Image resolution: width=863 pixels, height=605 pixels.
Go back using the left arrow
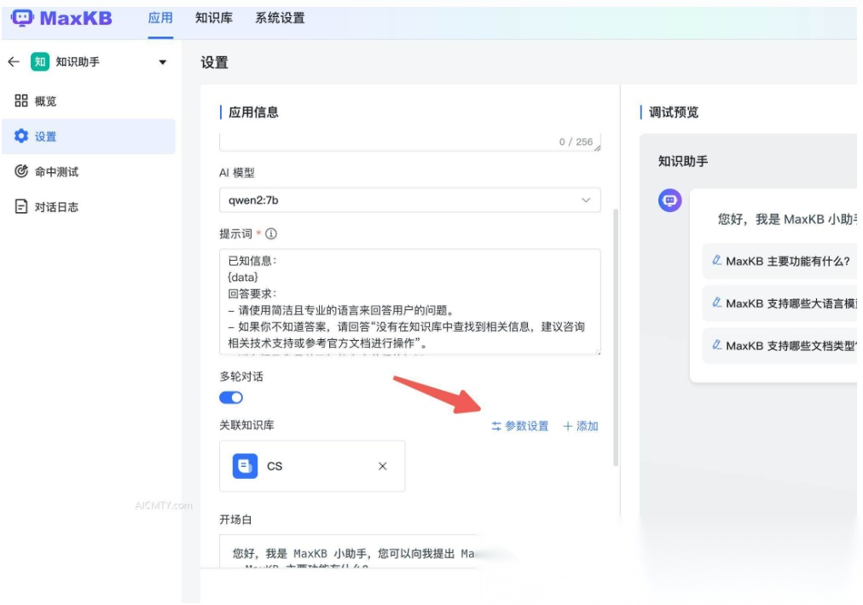tap(14, 61)
